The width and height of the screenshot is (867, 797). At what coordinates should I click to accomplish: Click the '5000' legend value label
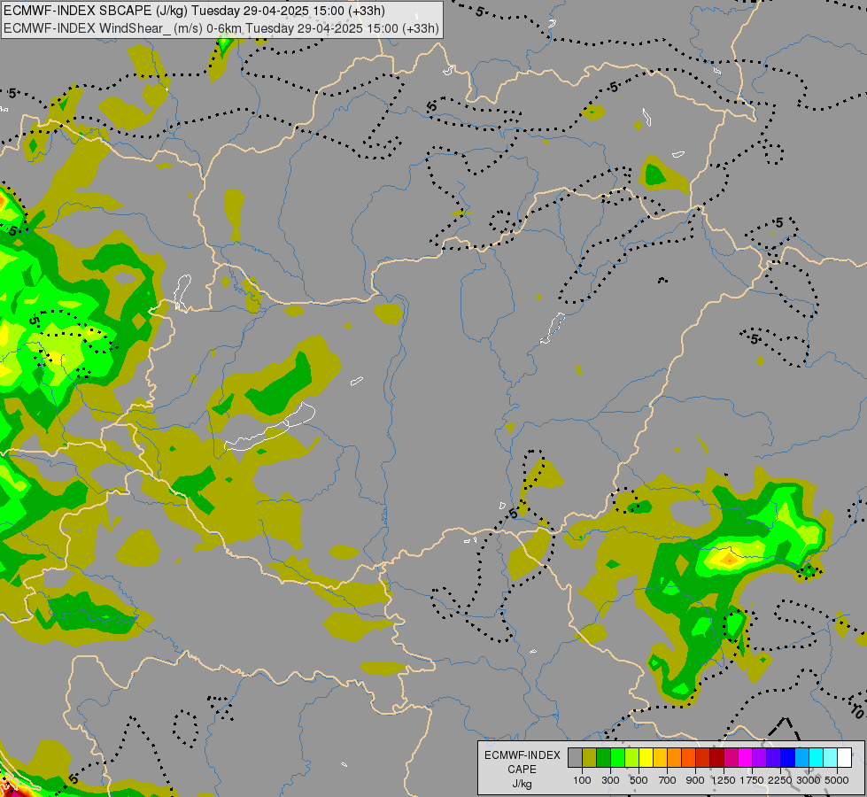tap(837, 780)
